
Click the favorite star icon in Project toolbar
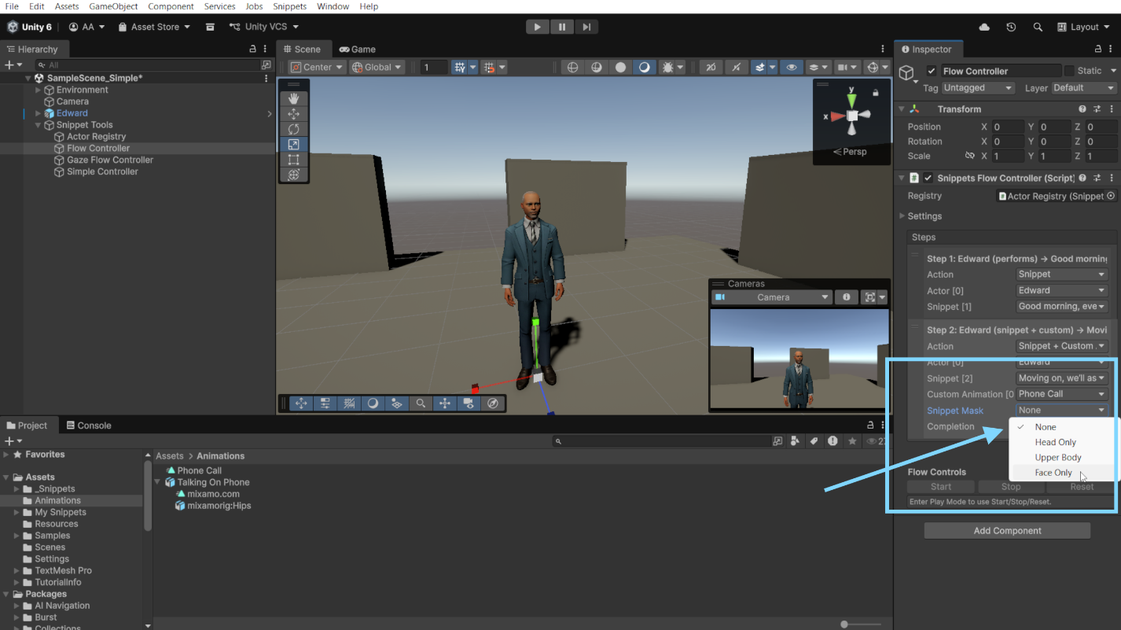pyautogui.click(x=852, y=441)
